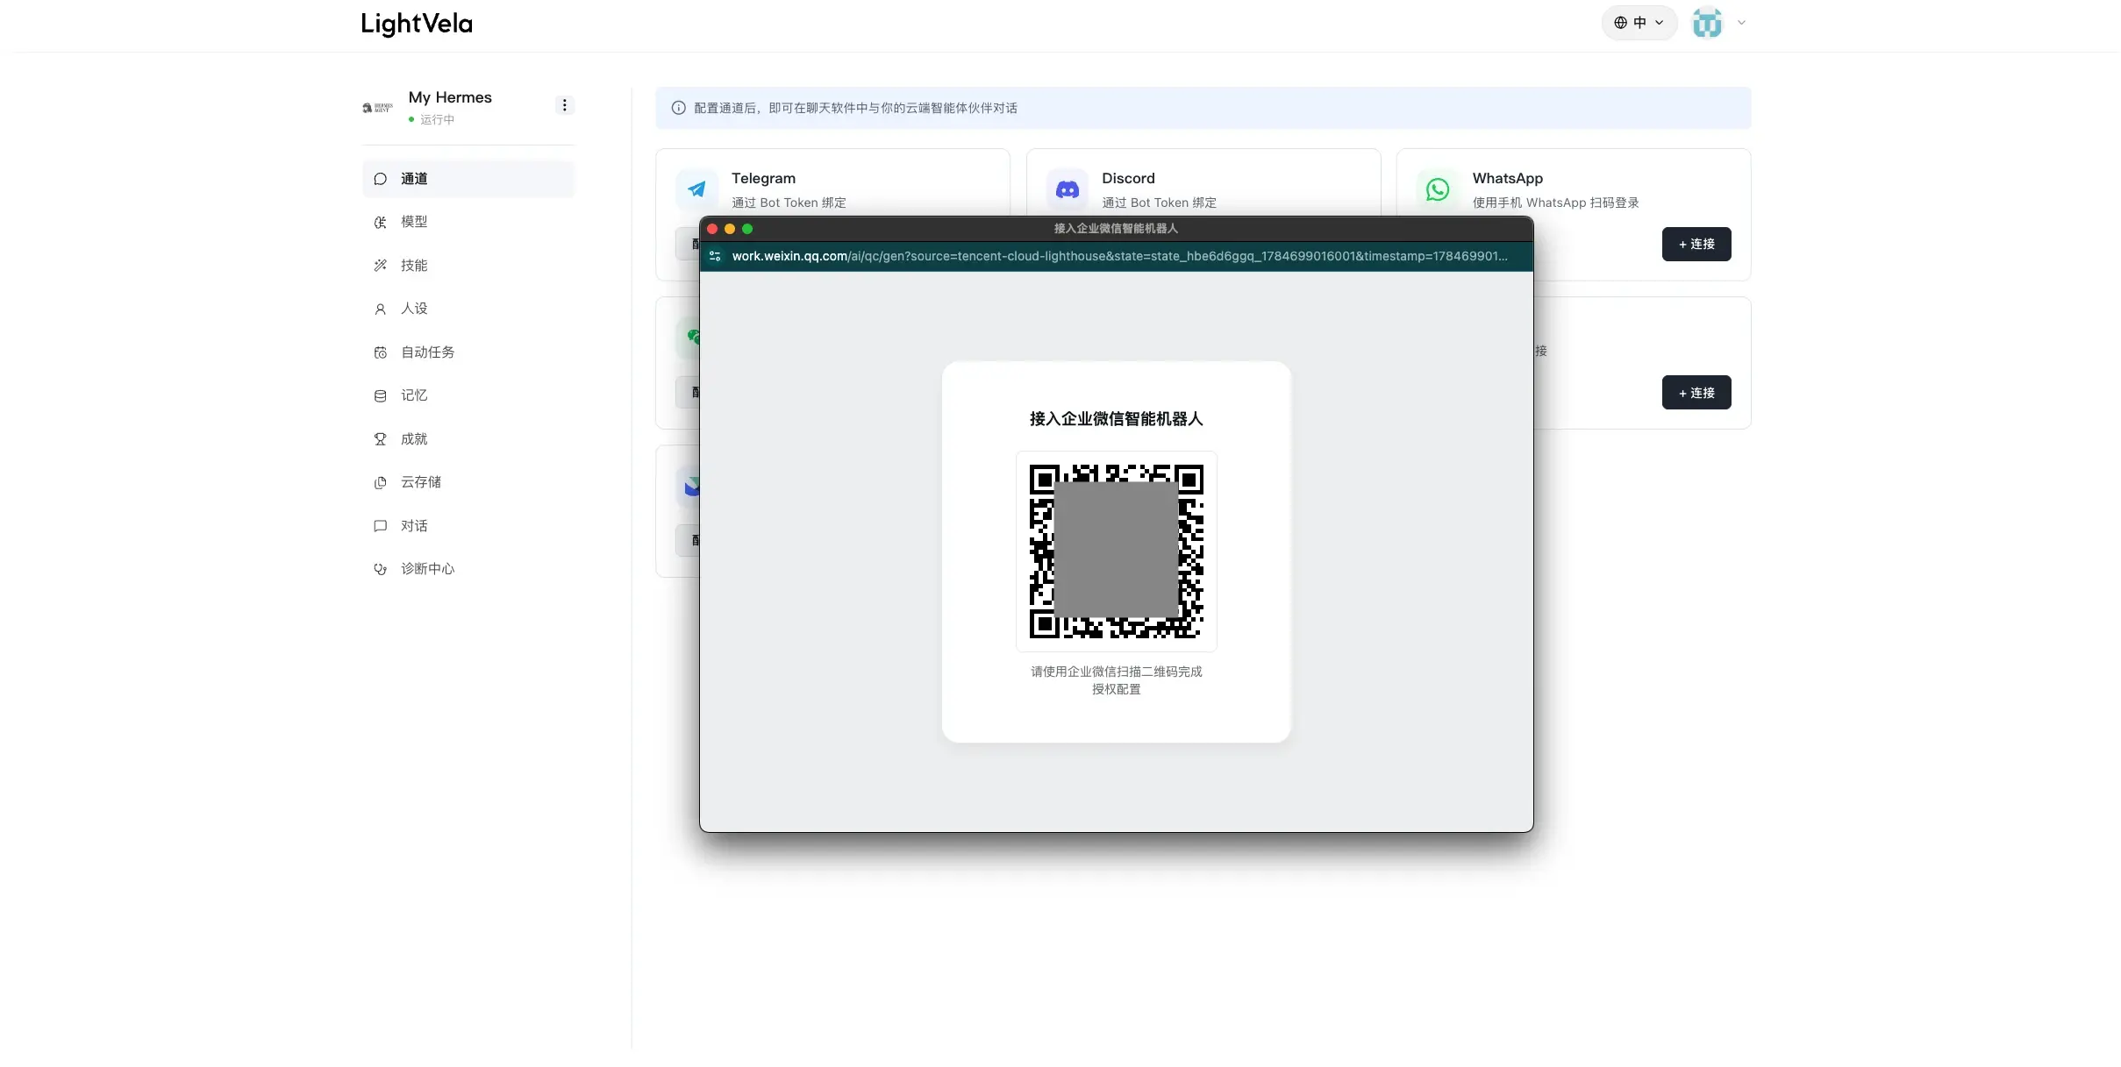Click the My Hermes agent name
The width and height of the screenshot is (2121, 1067).
click(450, 97)
